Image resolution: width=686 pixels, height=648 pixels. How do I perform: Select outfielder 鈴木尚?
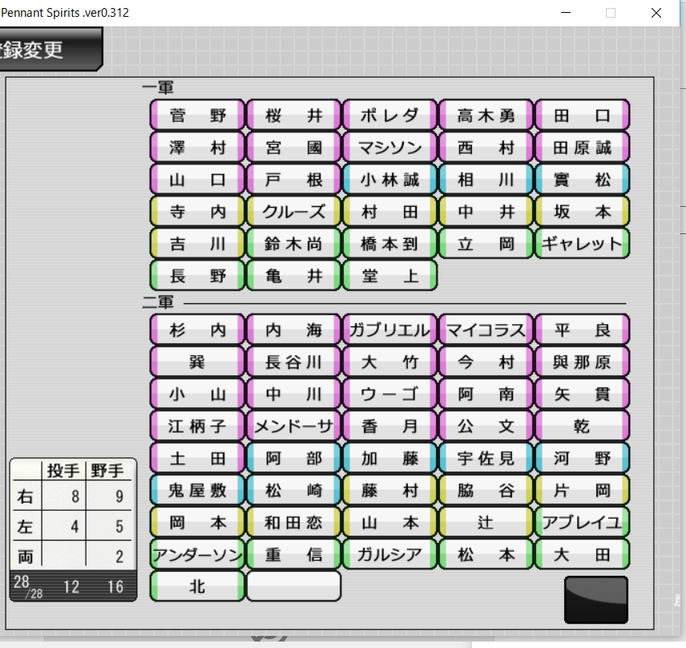point(293,244)
